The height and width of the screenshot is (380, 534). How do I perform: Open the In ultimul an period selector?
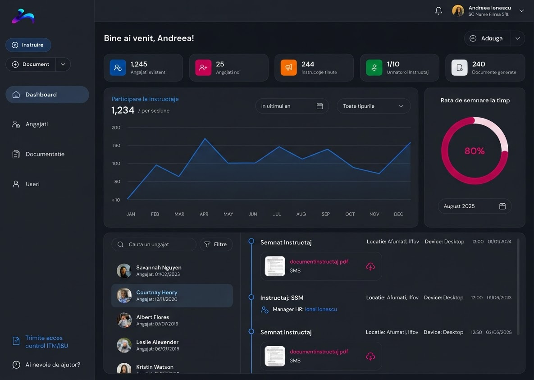coord(292,106)
